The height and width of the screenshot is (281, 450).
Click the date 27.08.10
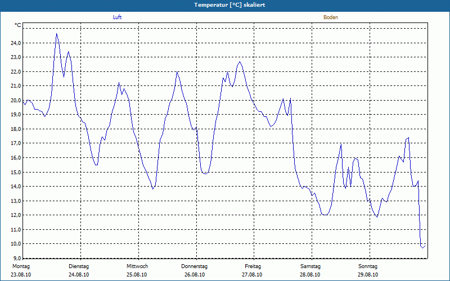tap(252, 275)
